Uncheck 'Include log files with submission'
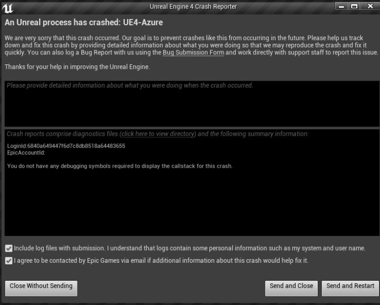This screenshot has width=380, height=305. [x=8, y=248]
